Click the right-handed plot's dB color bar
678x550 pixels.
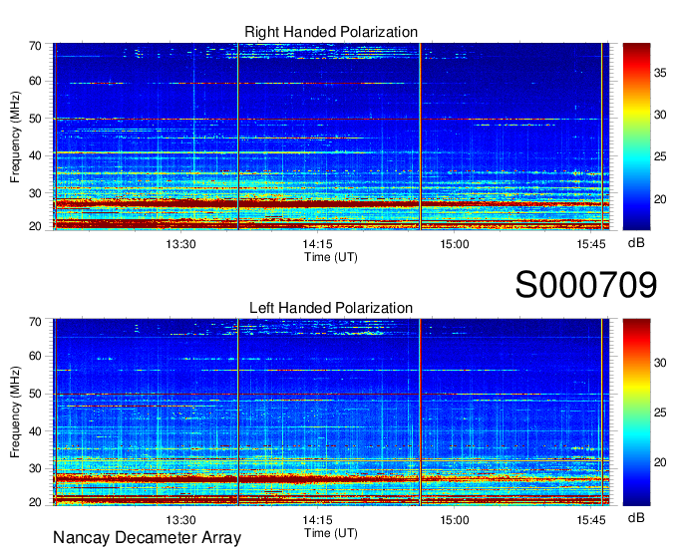[x=636, y=137]
